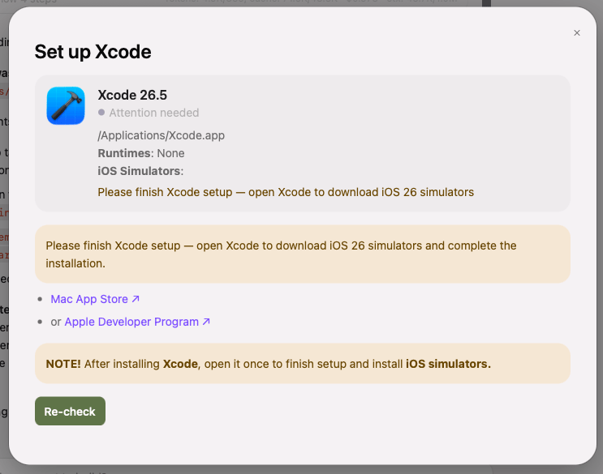Click the Runtimes: None line
Viewport: 603px width, 474px height.
pyautogui.click(x=141, y=153)
